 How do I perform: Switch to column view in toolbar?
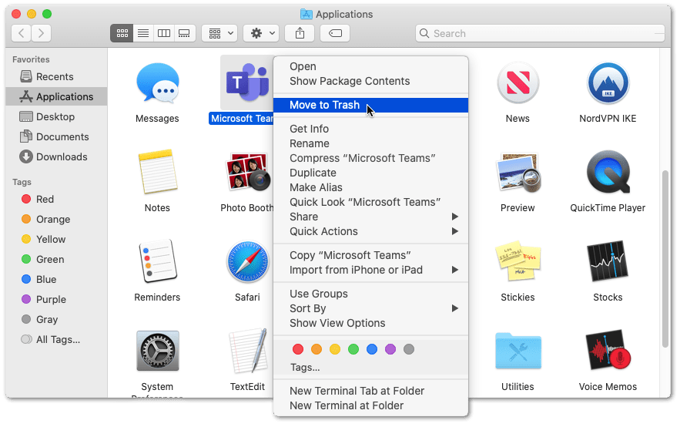point(164,33)
